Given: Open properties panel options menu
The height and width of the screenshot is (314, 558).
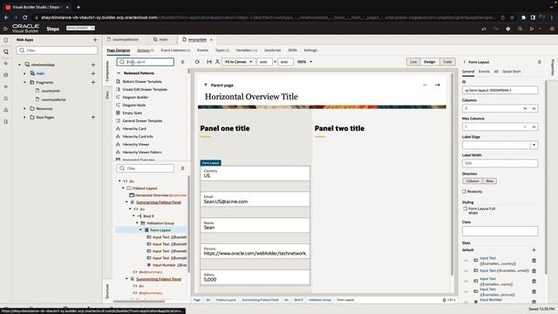Looking at the screenshot, I should 540,62.
